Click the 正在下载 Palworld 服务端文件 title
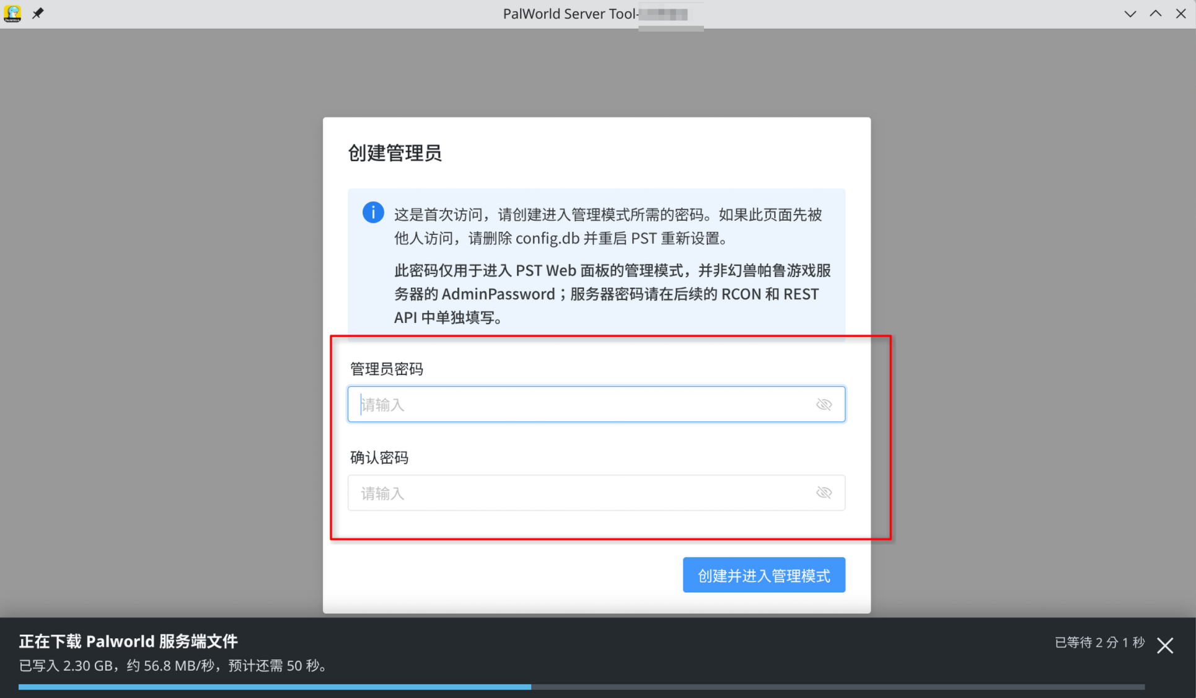Image resolution: width=1196 pixels, height=698 pixels. tap(128, 641)
